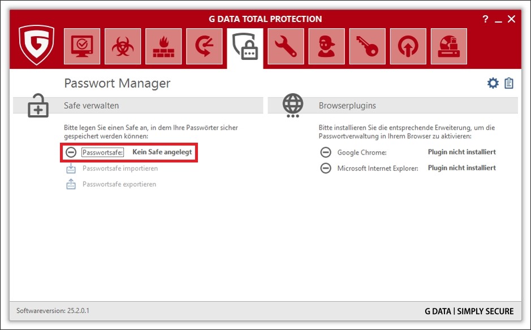This screenshot has height=330, width=531.
Task: Open the backup tab with circular arrow
Action: pyautogui.click(x=204, y=46)
